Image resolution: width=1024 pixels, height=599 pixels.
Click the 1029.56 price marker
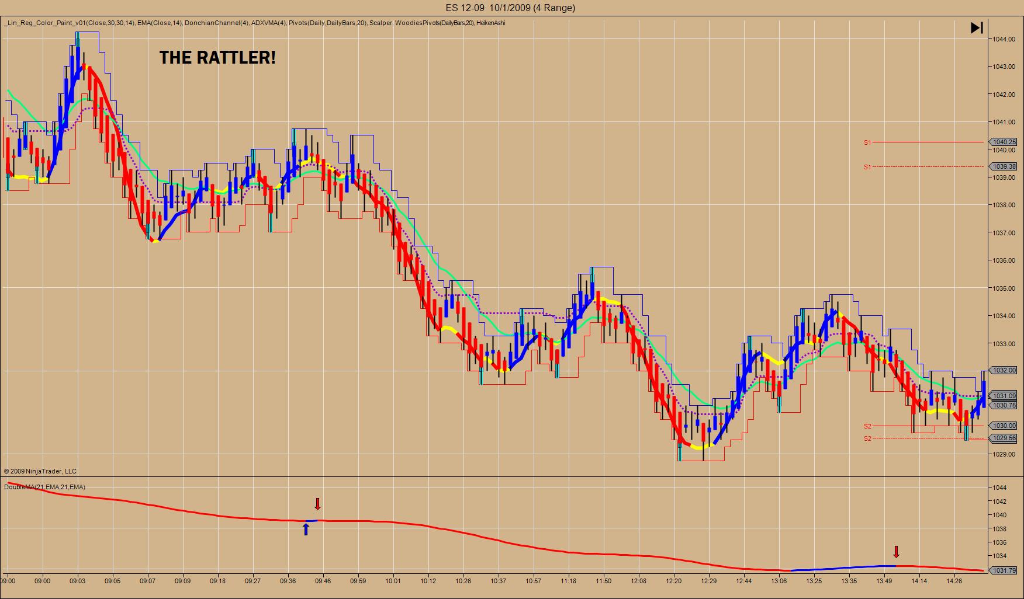(1004, 438)
